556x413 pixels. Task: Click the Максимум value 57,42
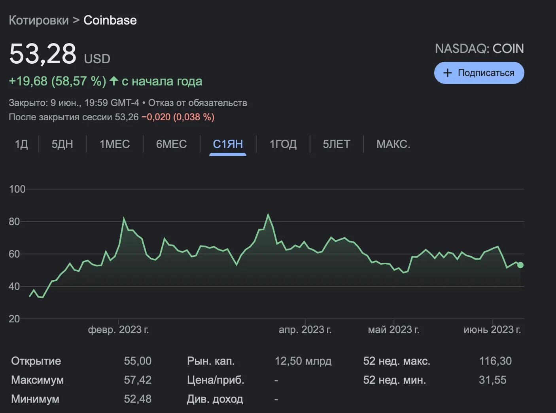click(x=138, y=380)
